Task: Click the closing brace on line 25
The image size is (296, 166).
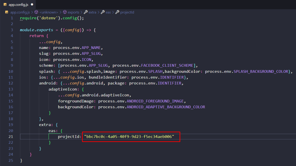Action: click(21, 161)
